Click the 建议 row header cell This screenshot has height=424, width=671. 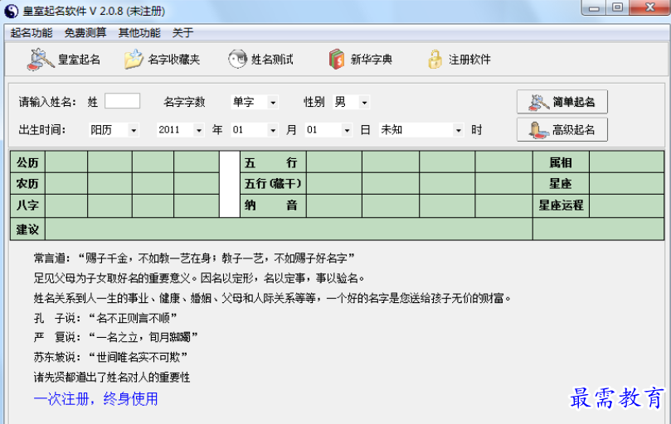pos(27,229)
